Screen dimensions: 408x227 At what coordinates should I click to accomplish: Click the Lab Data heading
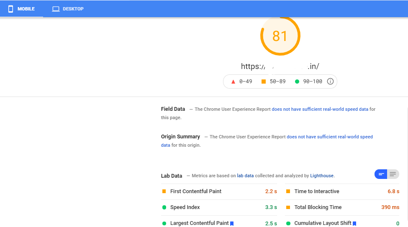[172, 176]
